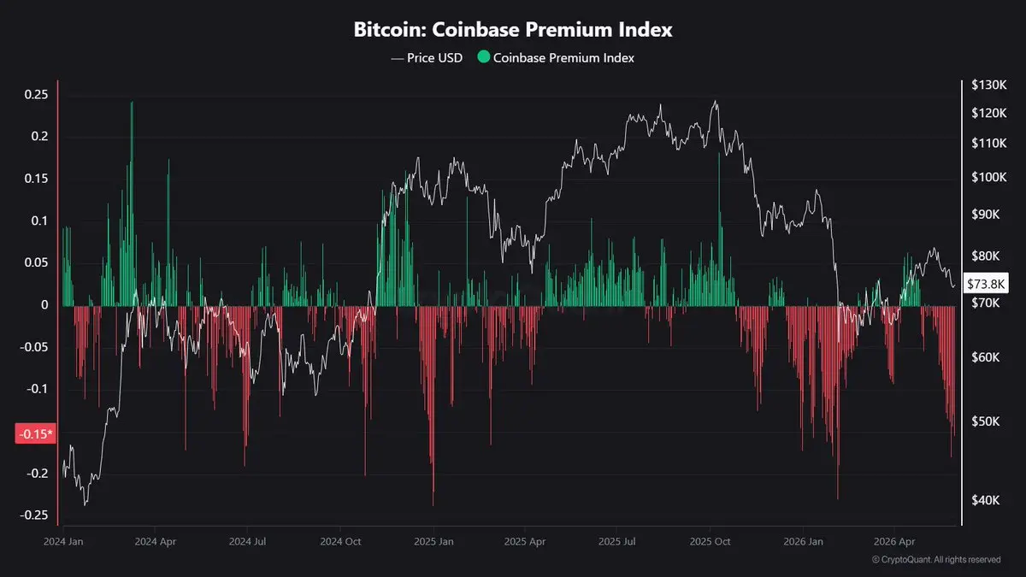1026x577 pixels.
Task: Toggle the Price USD series legend label
Action: coord(434,58)
